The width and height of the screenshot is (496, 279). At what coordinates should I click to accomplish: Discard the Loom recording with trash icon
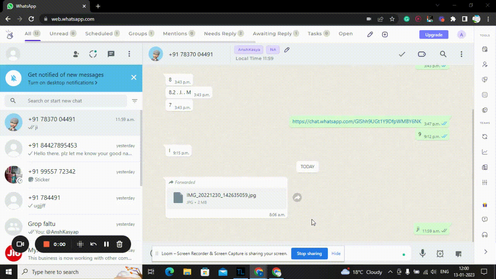point(120,244)
